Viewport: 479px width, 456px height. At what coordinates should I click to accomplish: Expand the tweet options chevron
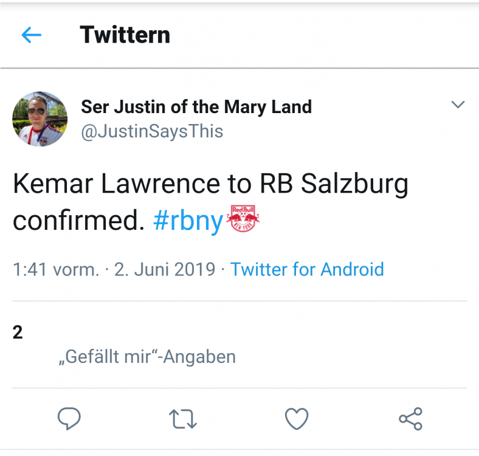458,105
